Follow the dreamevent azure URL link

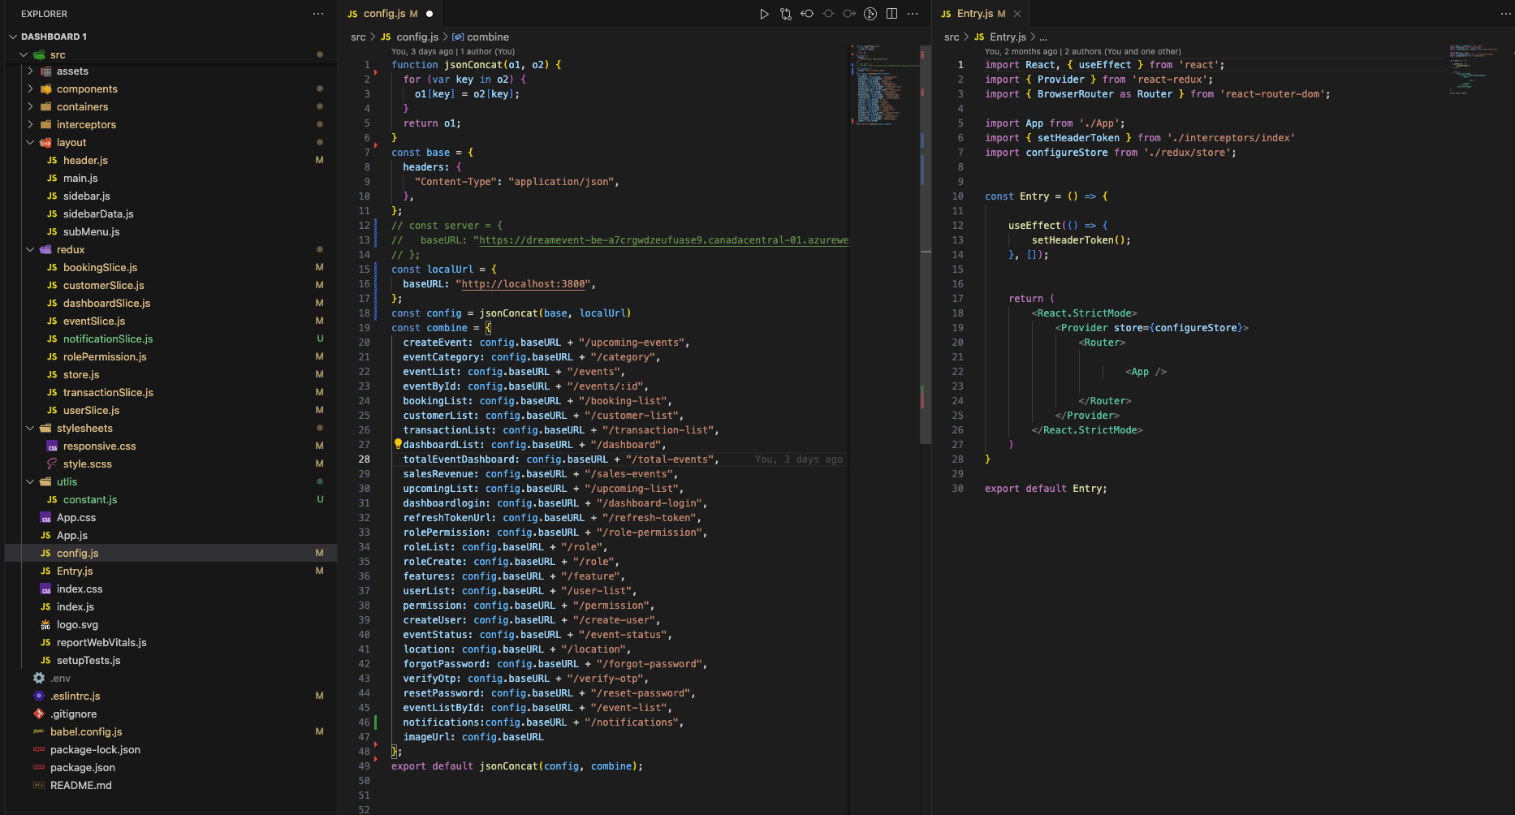point(663,240)
